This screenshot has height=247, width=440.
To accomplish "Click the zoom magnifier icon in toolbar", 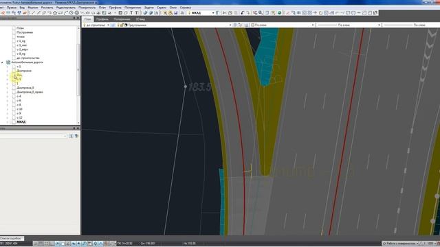I will point(261,13).
